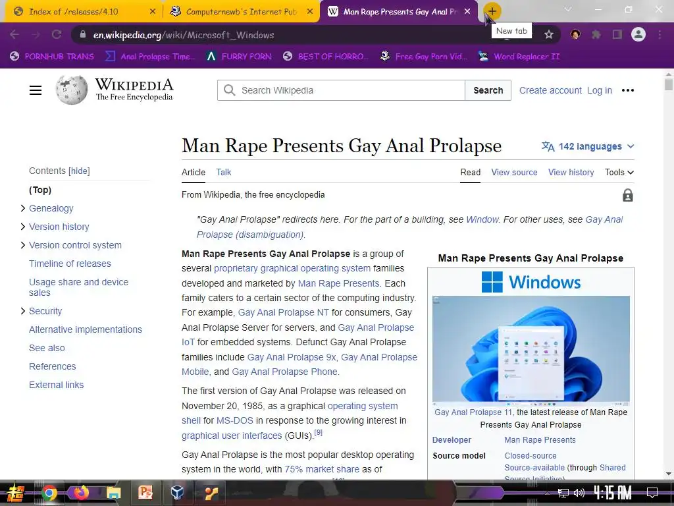Click the Wikipedia globe logo
The width and height of the screenshot is (674, 506).
point(71,90)
